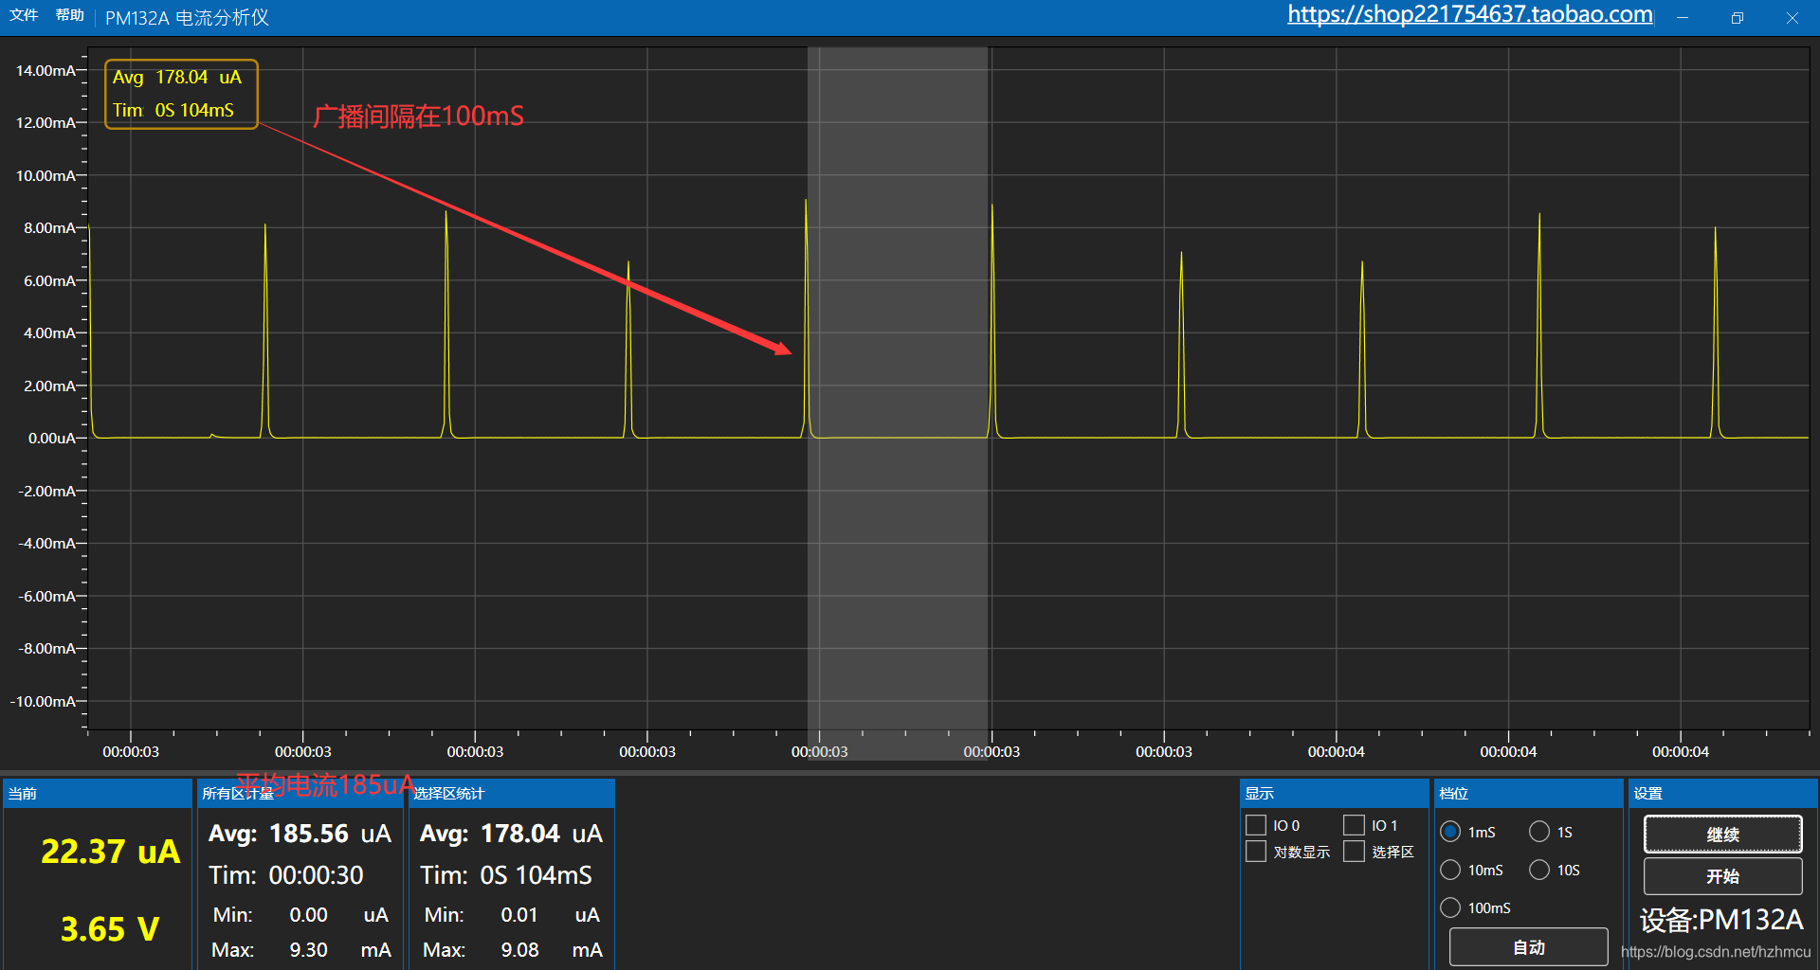
Task: Select the 1S range radio button
Action: [1539, 832]
